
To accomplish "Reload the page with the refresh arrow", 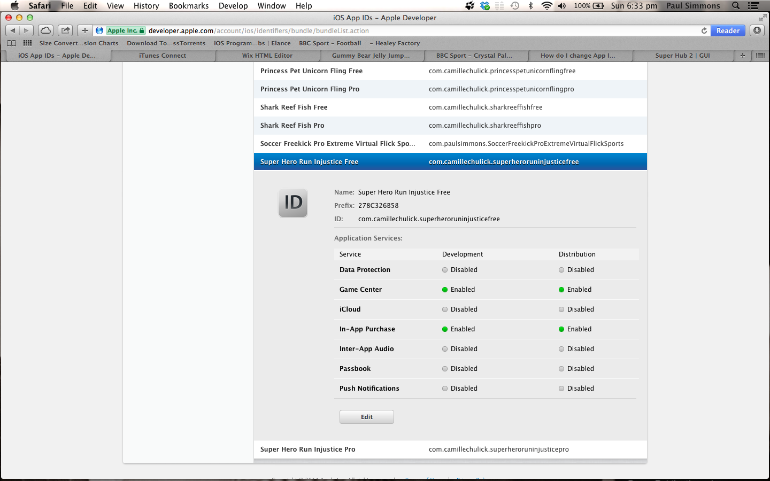I will click(x=704, y=30).
